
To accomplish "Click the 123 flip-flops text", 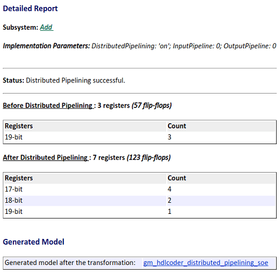I will [x=149, y=158].
